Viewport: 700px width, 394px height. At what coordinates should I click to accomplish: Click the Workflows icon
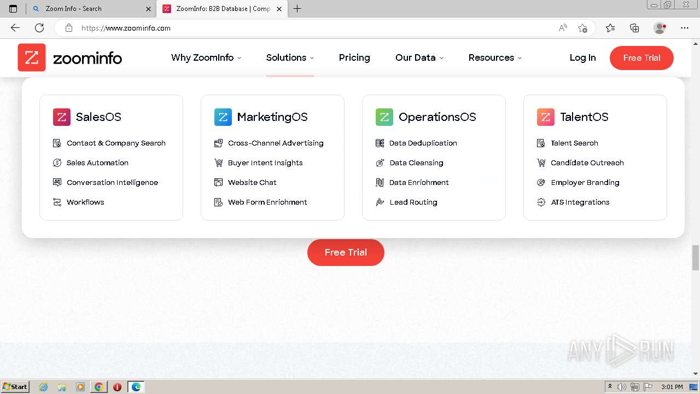57,202
